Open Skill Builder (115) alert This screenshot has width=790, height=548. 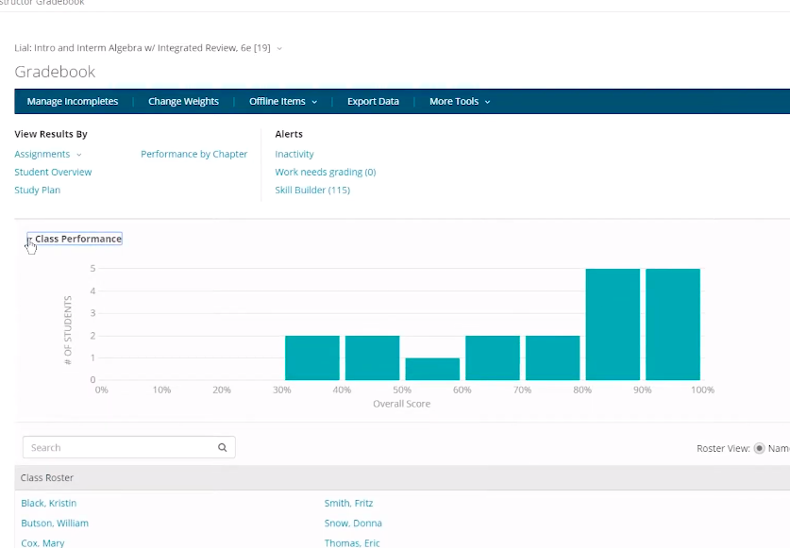click(x=312, y=191)
